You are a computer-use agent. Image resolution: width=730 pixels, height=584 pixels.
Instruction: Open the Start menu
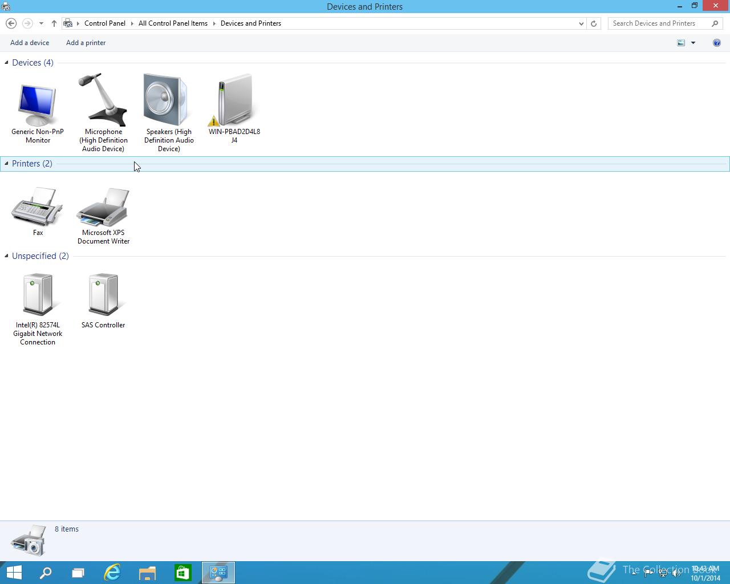coord(14,573)
